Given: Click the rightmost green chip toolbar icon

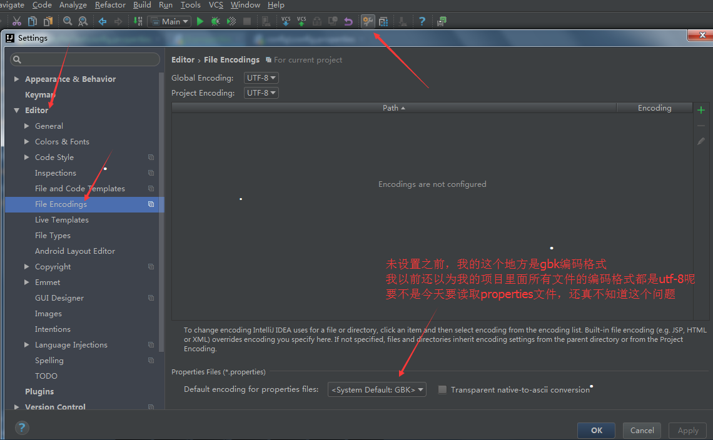Looking at the screenshot, I should 442,21.
